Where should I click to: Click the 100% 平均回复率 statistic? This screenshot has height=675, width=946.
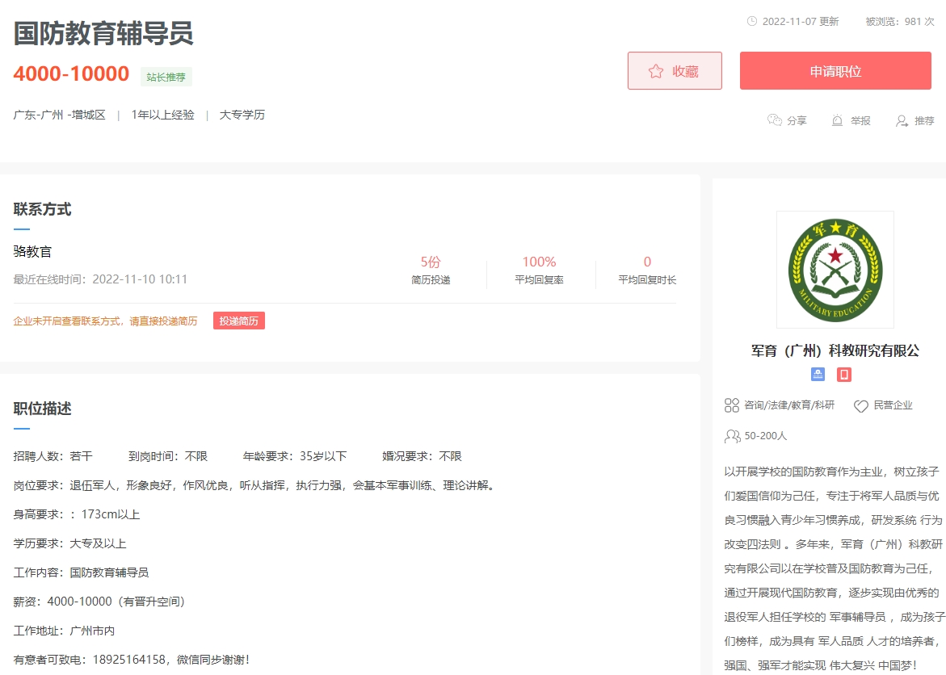pos(539,270)
